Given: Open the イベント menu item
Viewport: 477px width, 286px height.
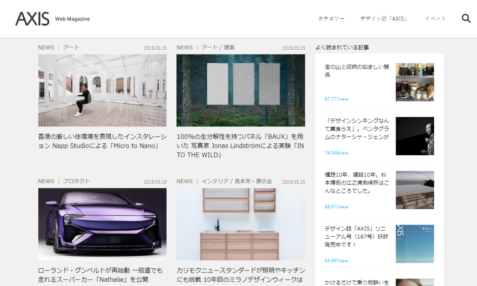Looking at the screenshot, I should [x=435, y=19].
